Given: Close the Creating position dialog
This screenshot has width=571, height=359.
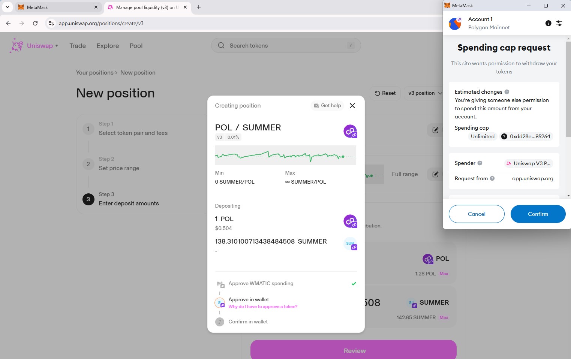Looking at the screenshot, I should pyautogui.click(x=352, y=106).
